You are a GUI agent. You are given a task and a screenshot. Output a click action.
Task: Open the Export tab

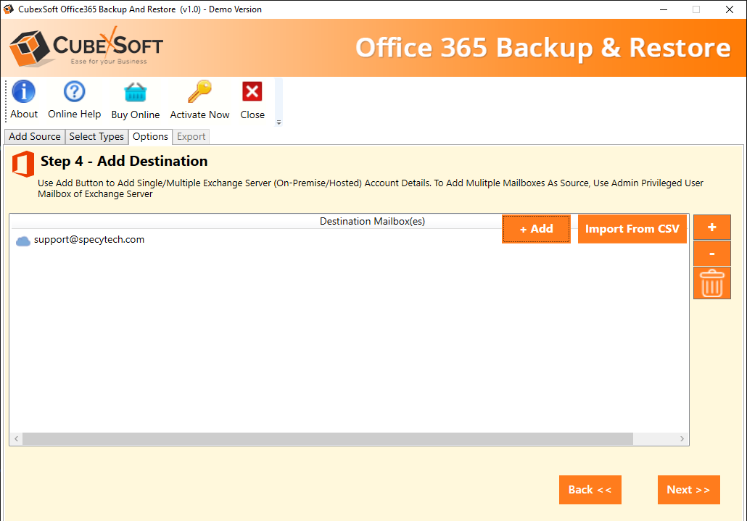pos(191,136)
